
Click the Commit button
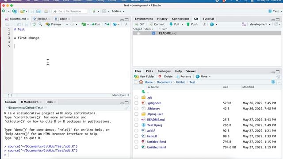[157, 24]
